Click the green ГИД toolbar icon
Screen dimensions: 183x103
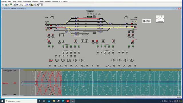[11, 5]
